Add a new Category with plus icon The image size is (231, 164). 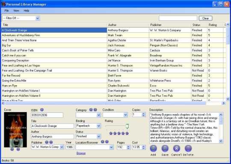pos(91,110)
